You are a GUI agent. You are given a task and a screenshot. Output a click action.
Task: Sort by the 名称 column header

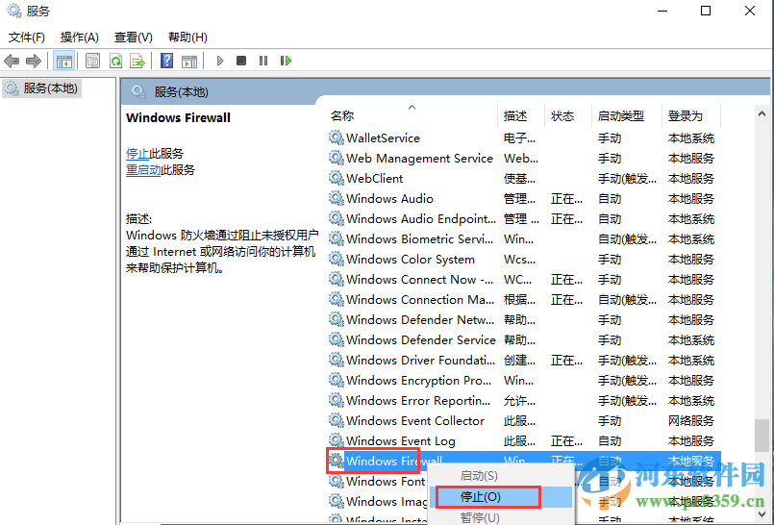411,116
